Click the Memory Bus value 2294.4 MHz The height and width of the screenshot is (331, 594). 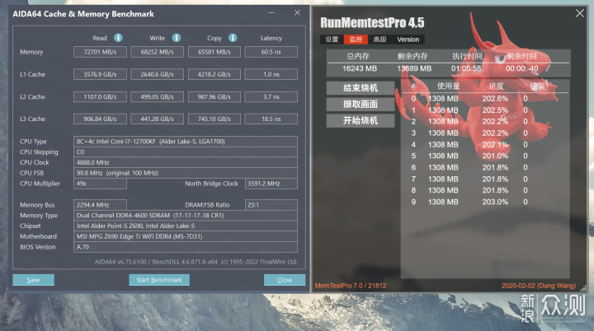[100, 205]
